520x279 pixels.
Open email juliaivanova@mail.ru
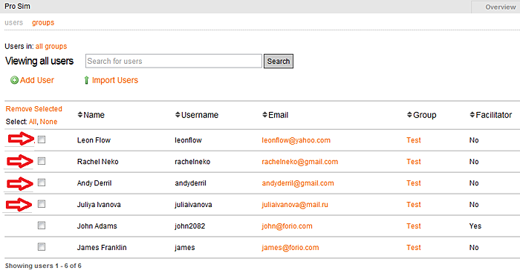[295, 205]
